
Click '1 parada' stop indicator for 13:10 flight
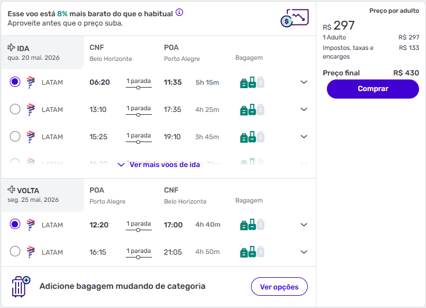139,110
